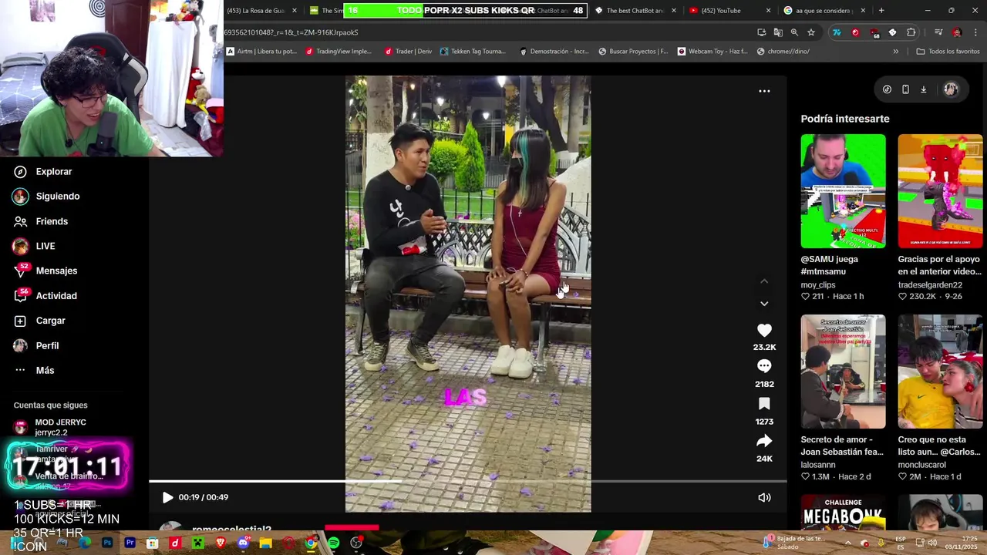This screenshot has height=555, width=987.
Task: Expand hidden bookmarks with the double chevron
Action: coord(895,52)
